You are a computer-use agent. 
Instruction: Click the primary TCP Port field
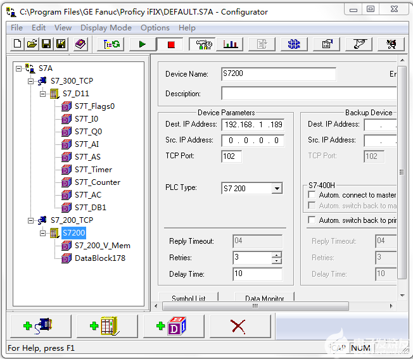232,156
